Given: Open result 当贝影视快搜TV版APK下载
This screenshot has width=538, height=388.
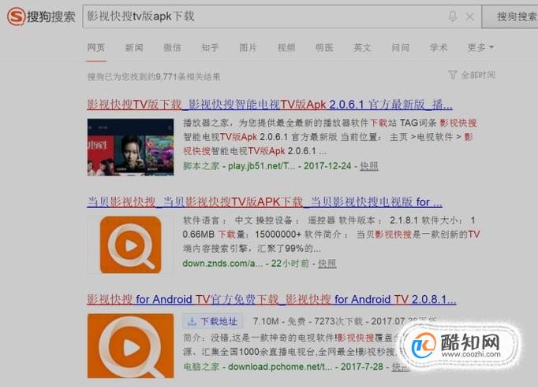Looking at the screenshot, I should coord(264,201).
